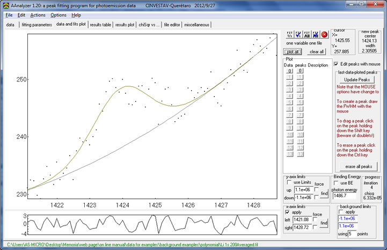Click the photon energy input field
Image resolution: width=387 pixels, height=250 pixels.
(x=344, y=196)
